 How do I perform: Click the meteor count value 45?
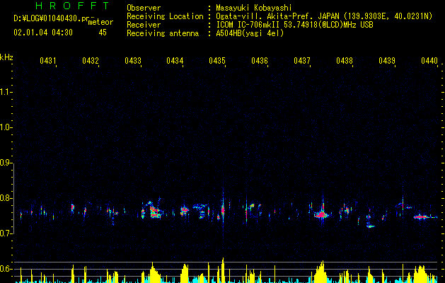click(103, 33)
